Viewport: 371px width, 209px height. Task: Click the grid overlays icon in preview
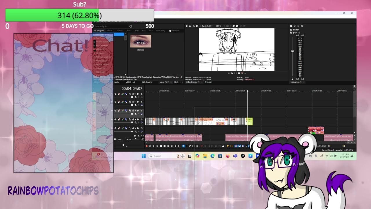pyautogui.click(x=228, y=26)
